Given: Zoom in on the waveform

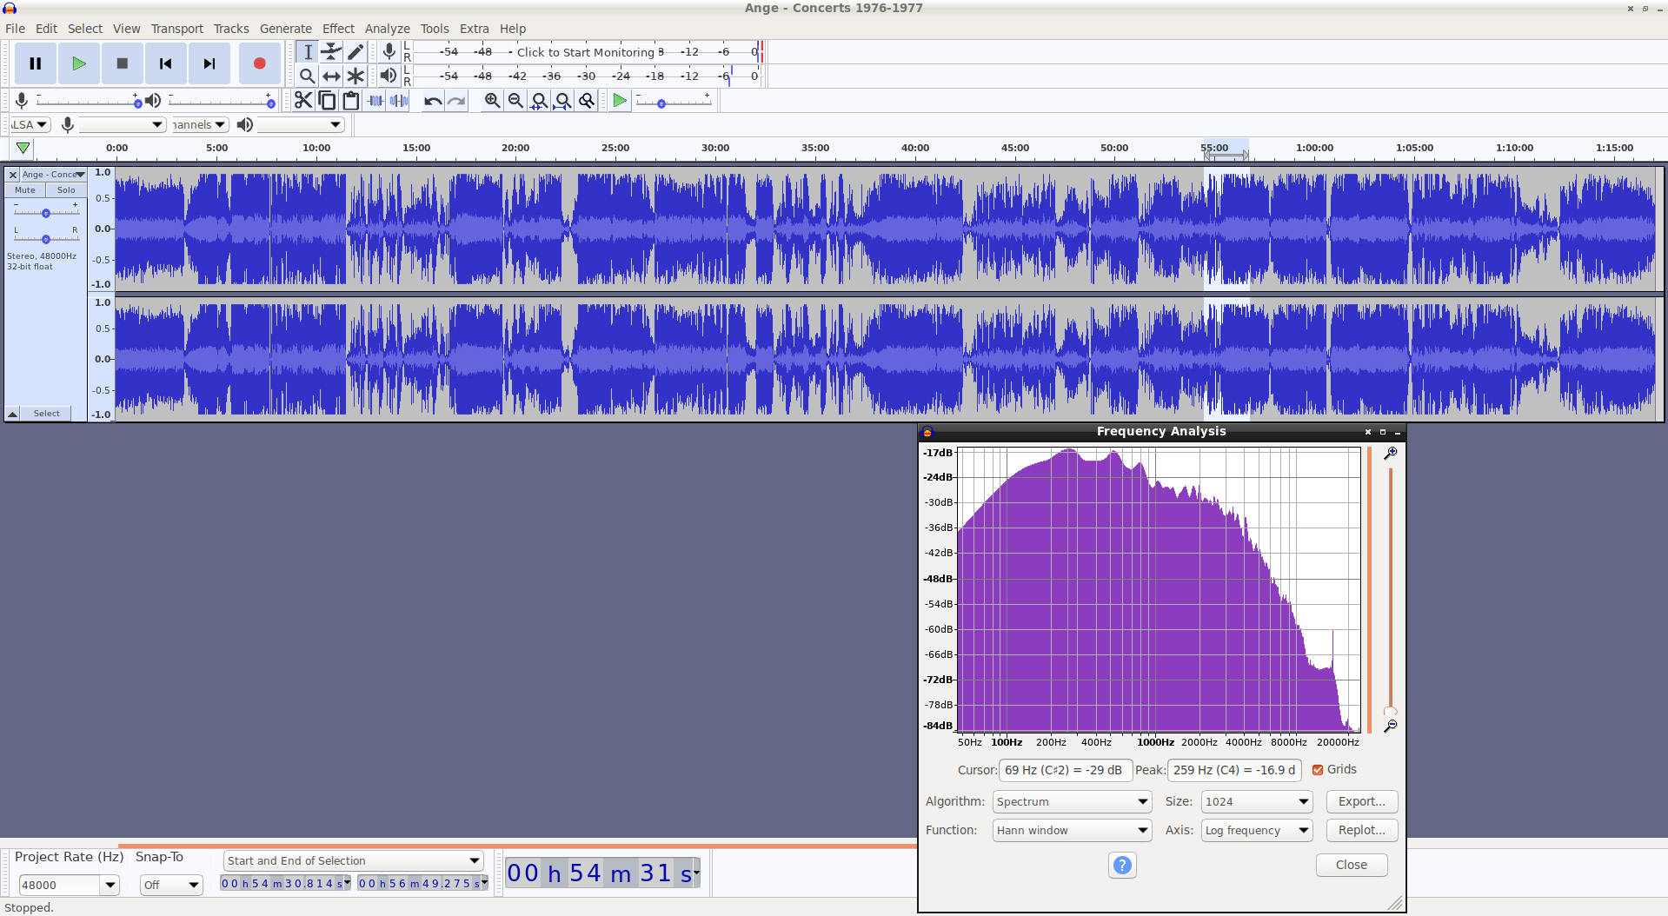Looking at the screenshot, I should [492, 101].
